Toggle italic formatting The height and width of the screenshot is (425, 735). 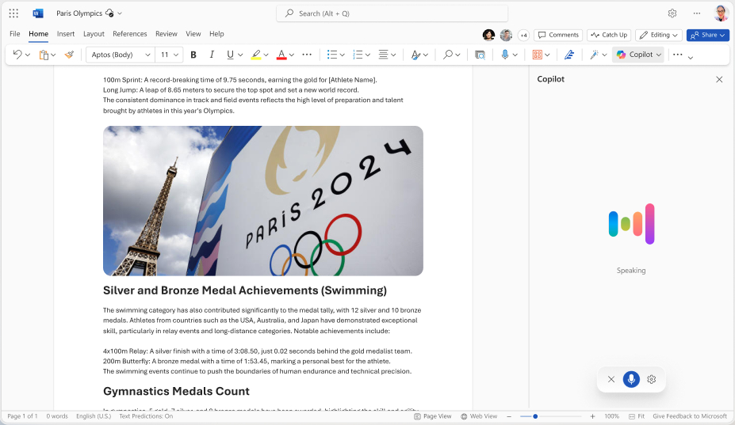(x=212, y=55)
